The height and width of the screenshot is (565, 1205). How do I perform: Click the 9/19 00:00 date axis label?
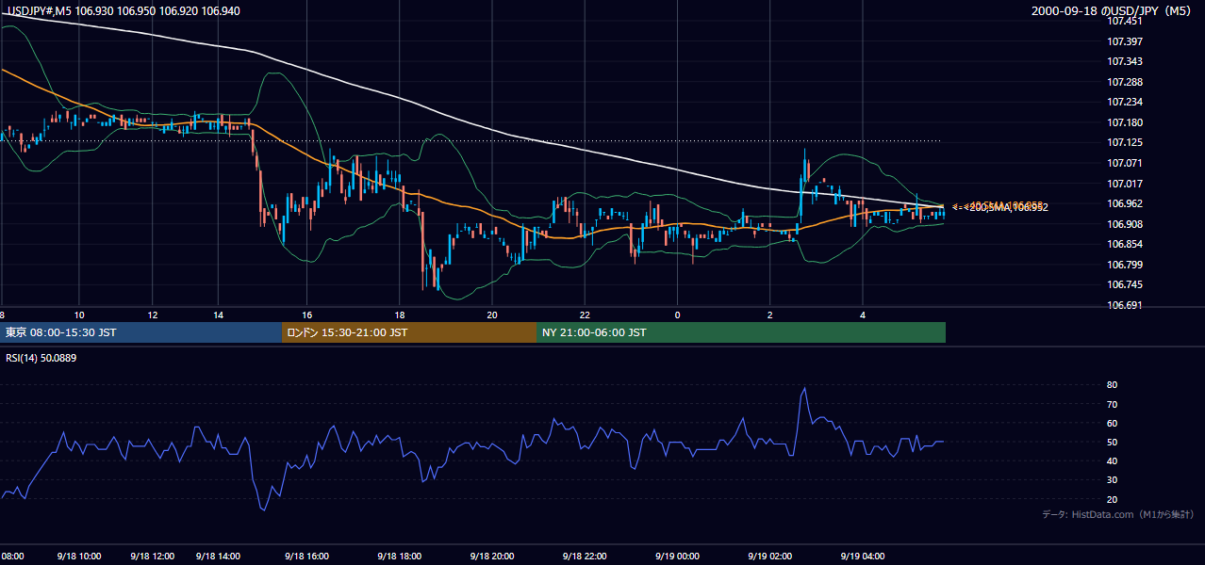point(677,556)
